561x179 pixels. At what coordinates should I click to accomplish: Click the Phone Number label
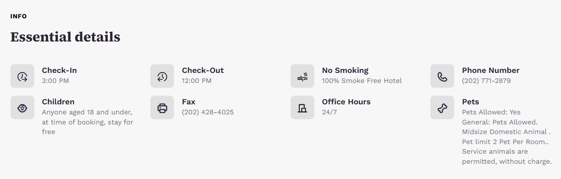(x=491, y=70)
